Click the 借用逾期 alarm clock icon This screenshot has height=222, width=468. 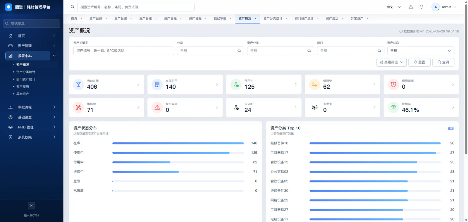click(x=393, y=84)
